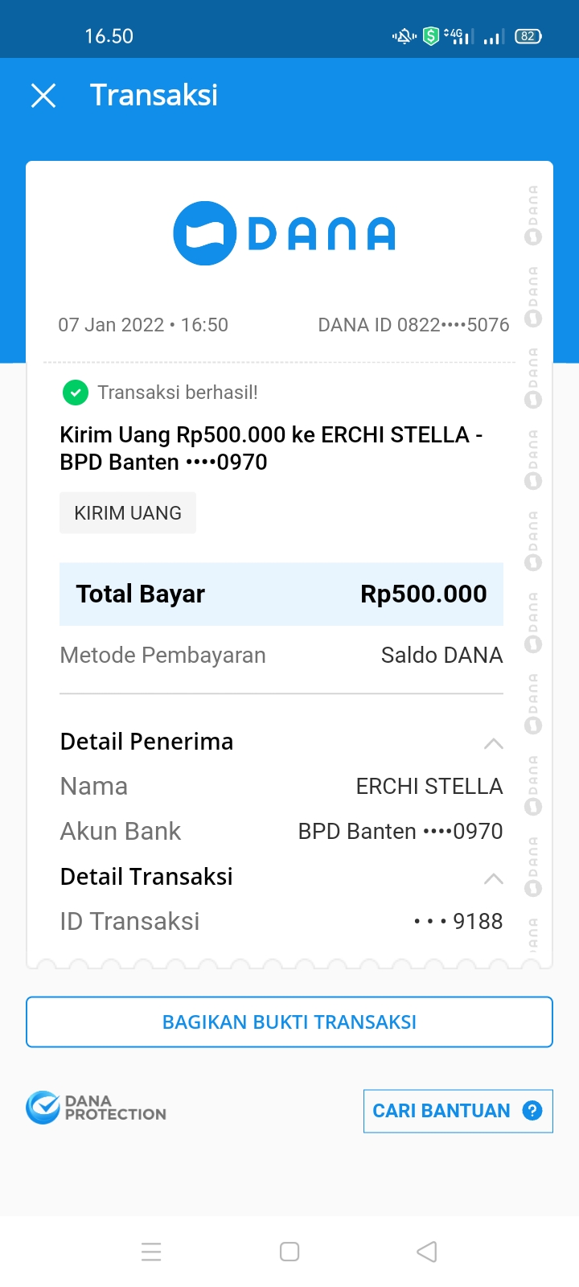
Task: Tap the CARI BANTUAN button
Action: coord(457,1111)
